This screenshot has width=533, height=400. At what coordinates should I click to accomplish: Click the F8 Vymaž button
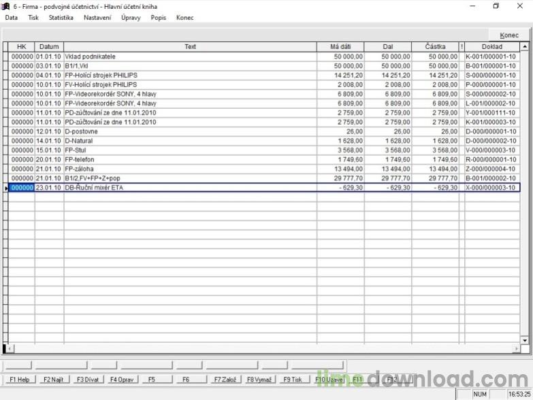pos(259,380)
